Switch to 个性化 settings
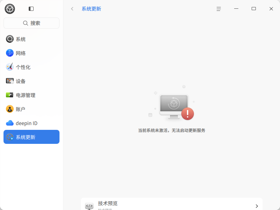Image resolution: width=280 pixels, height=210 pixels. [x=31, y=67]
